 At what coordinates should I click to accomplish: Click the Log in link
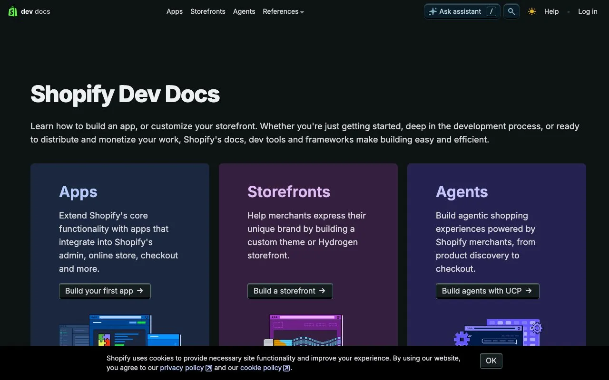[x=588, y=11]
